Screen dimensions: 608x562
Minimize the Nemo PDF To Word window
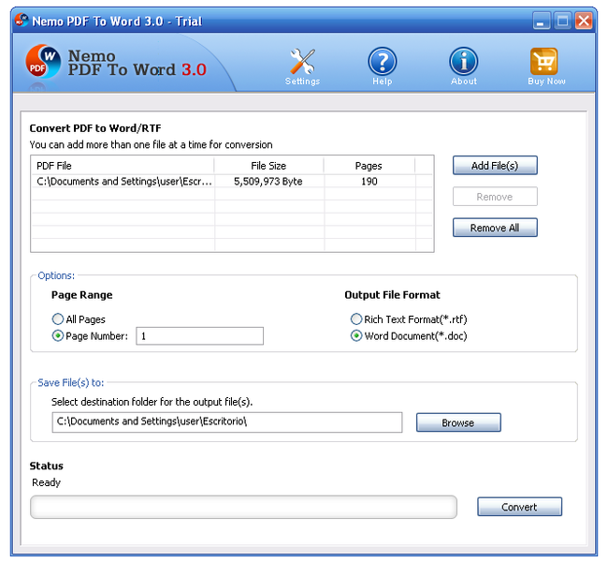point(541,21)
